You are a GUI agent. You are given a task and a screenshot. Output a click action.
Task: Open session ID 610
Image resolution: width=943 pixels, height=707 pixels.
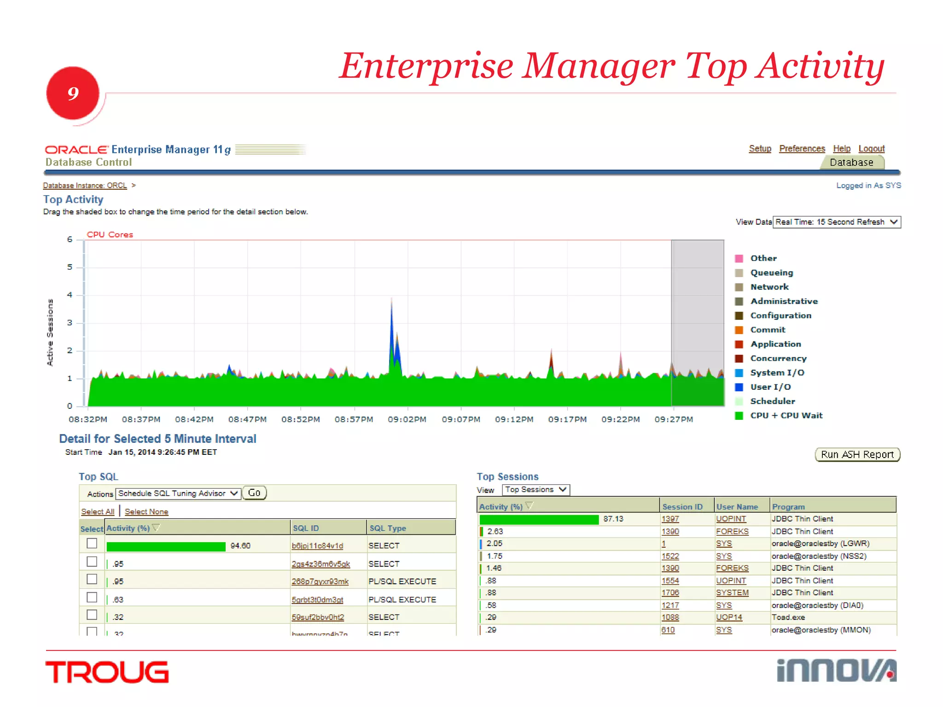tap(668, 630)
